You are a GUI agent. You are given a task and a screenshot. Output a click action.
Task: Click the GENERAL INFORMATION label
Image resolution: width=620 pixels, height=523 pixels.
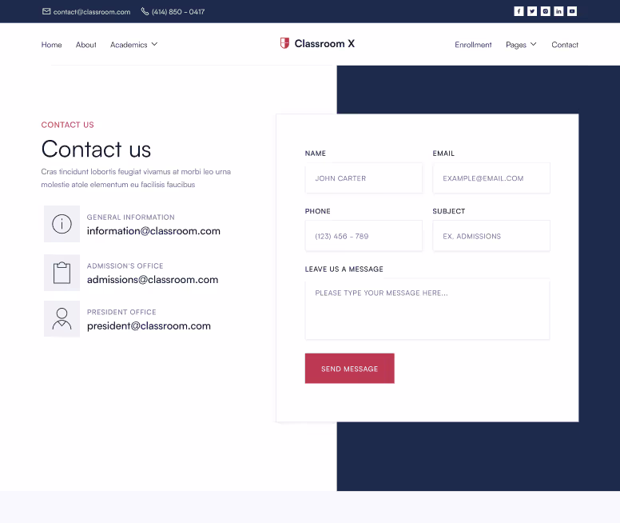tap(130, 218)
